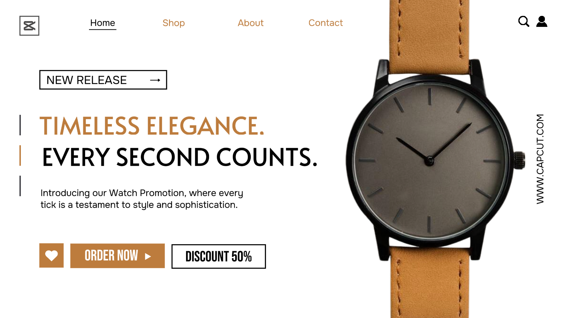Image resolution: width=565 pixels, height=318 pixels.
Task: Click the DISCOUNT 50% button
Action: (219, 257)
